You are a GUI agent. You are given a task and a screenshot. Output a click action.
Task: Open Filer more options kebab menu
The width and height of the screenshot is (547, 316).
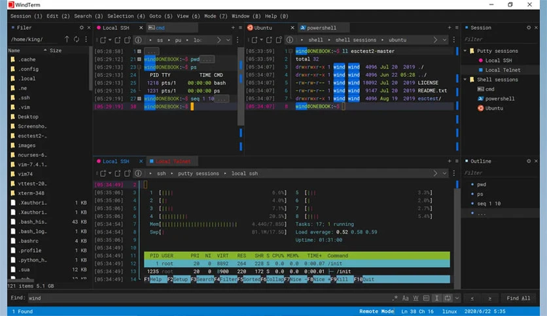coord(86,39)
